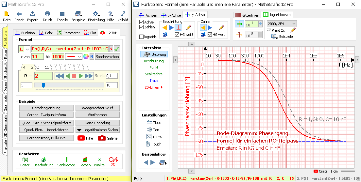Image resolution: width=361 pixels, height=182 pixels.
Task: Open the Galerie camera icon
Action: click(108, 138)
